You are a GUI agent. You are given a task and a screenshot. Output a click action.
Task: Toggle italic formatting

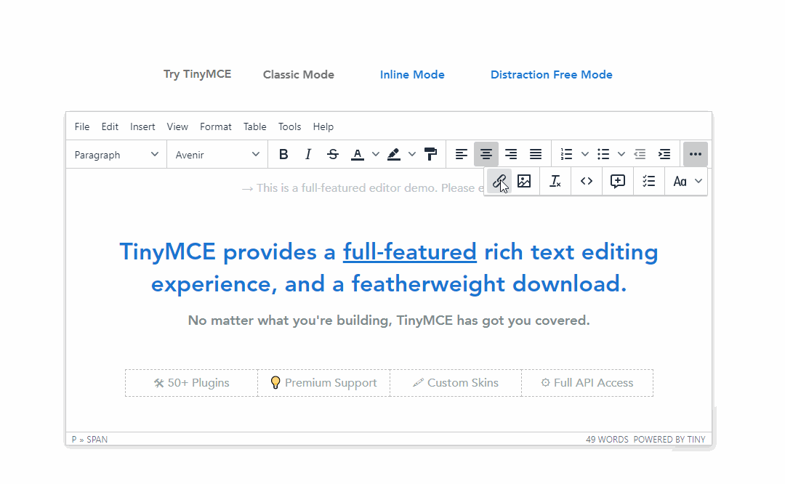pyautogui.click(x=308, y=154)
